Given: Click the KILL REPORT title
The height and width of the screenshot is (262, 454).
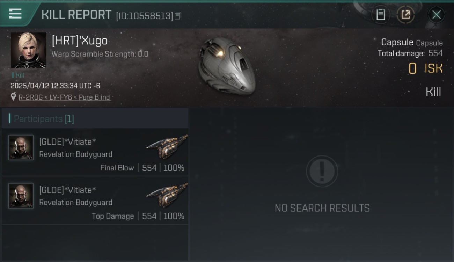Looking at the screenshot, I should coord(76,15).
